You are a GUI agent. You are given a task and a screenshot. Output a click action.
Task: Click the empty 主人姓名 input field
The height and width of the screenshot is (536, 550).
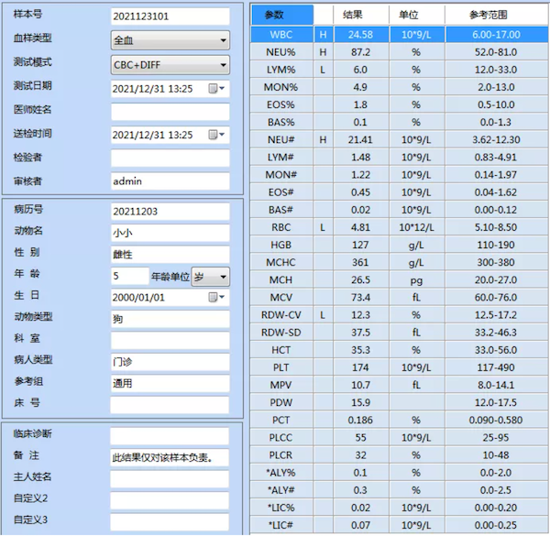click(170, 479)
